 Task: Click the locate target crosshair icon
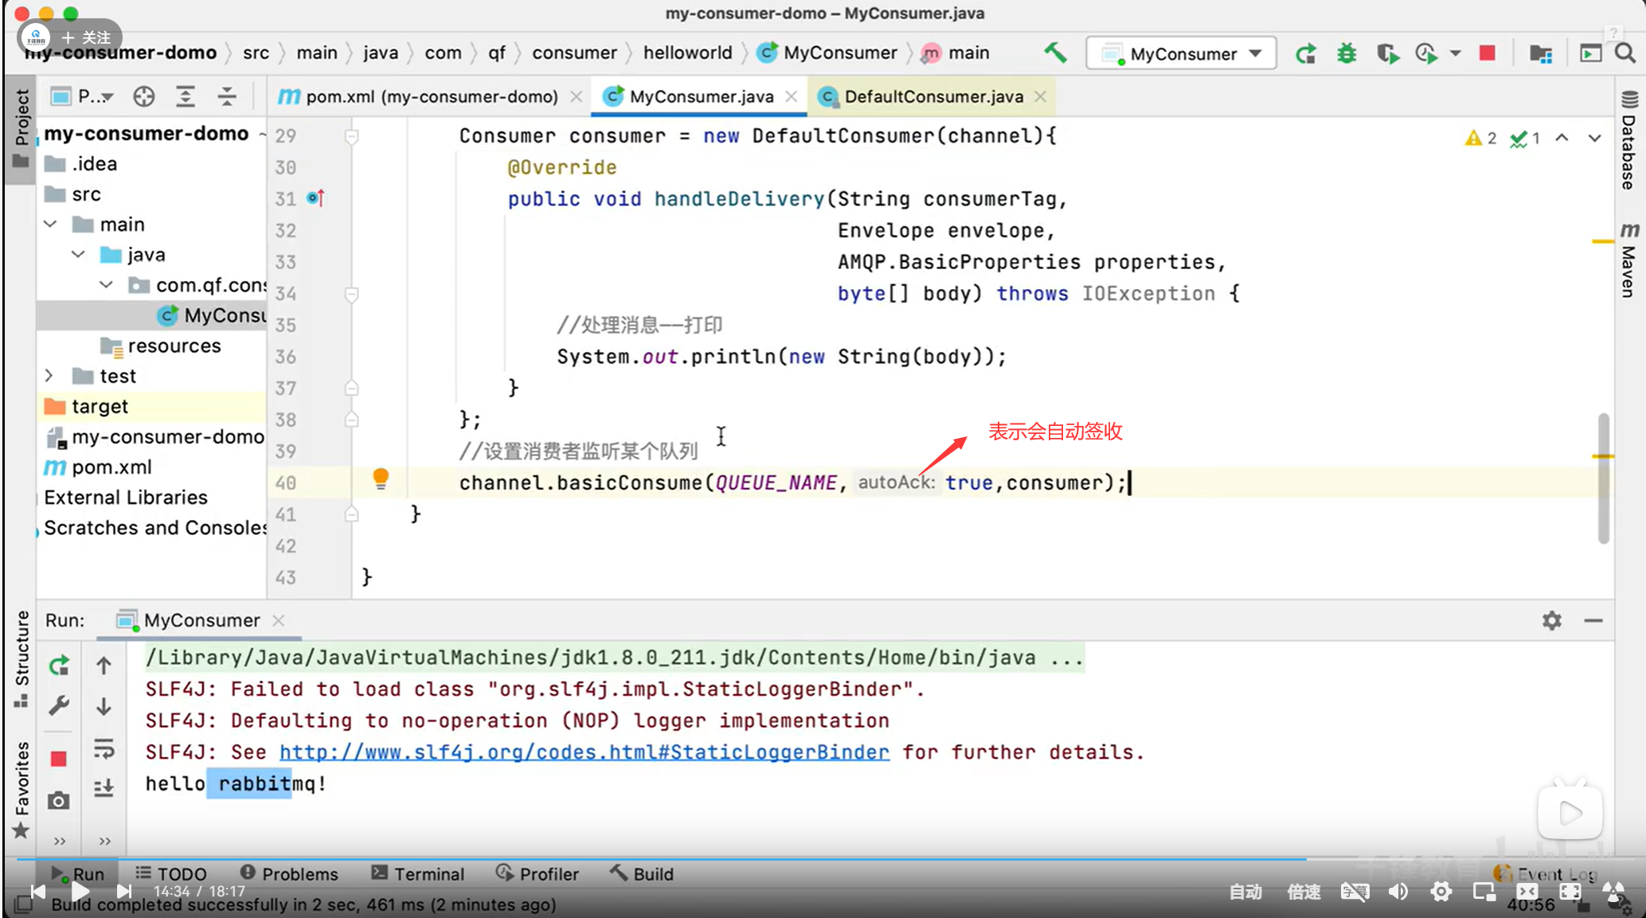144,96
